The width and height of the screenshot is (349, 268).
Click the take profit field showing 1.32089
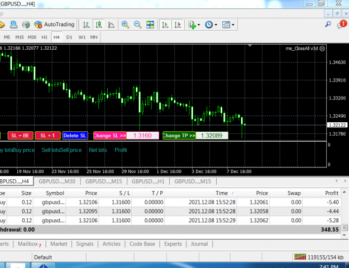[212, 136]
